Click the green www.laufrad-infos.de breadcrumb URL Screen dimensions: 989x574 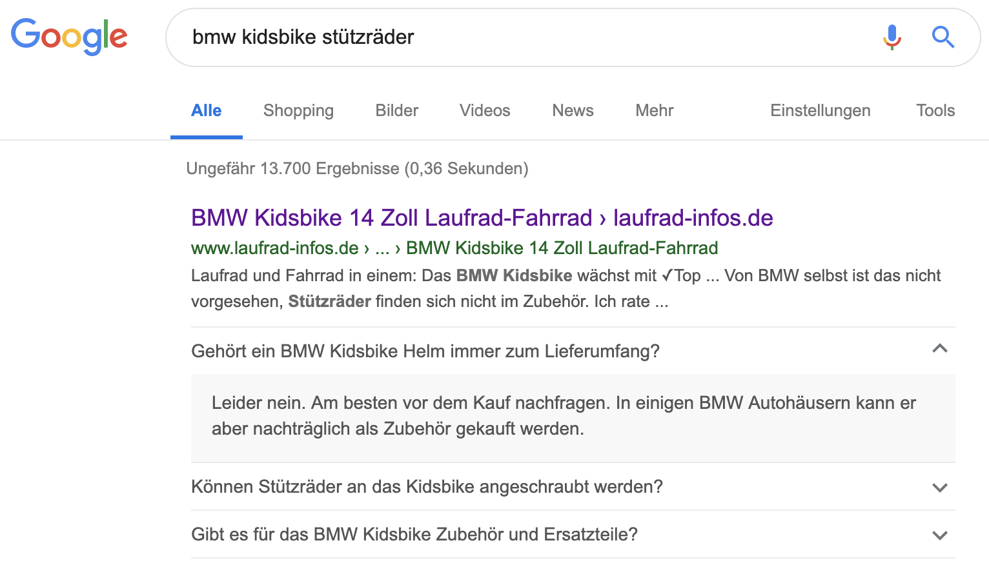pyautogui.click(x=454, y=248)
